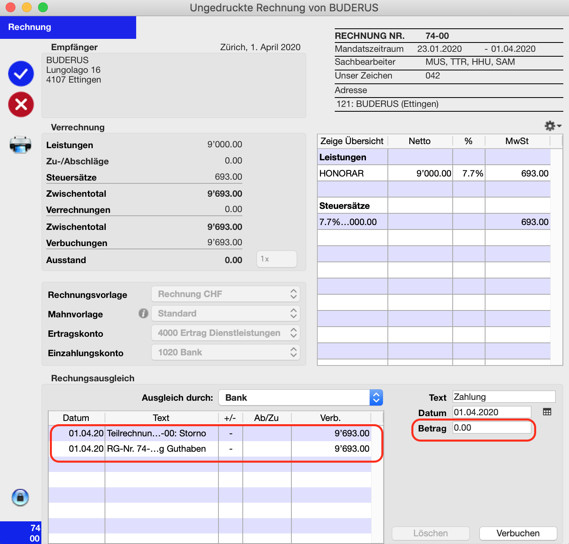The height and width of the screenshot is (544, 569).
Task: Click the Netto column header
Action: (420, 141)
